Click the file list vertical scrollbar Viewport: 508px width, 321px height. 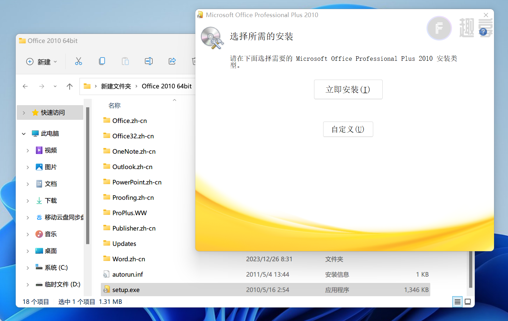coord(471,269)
